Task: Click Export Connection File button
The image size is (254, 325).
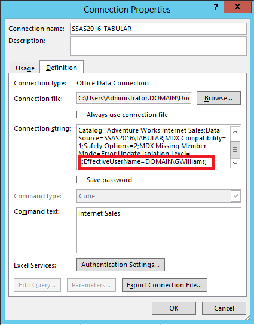Action: tap(164, 285)
